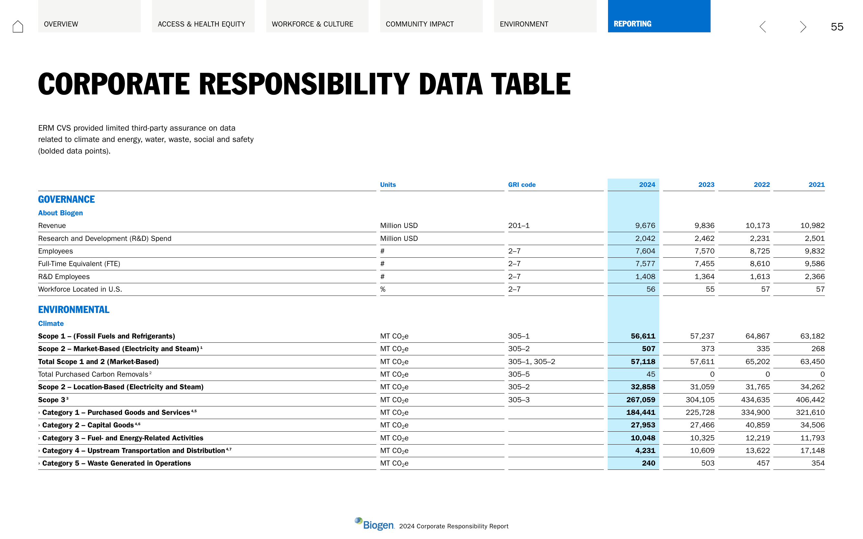This screenshot has height=539, width=863.
Task: Click the About Biogen subheading
Action: [60, 213]
